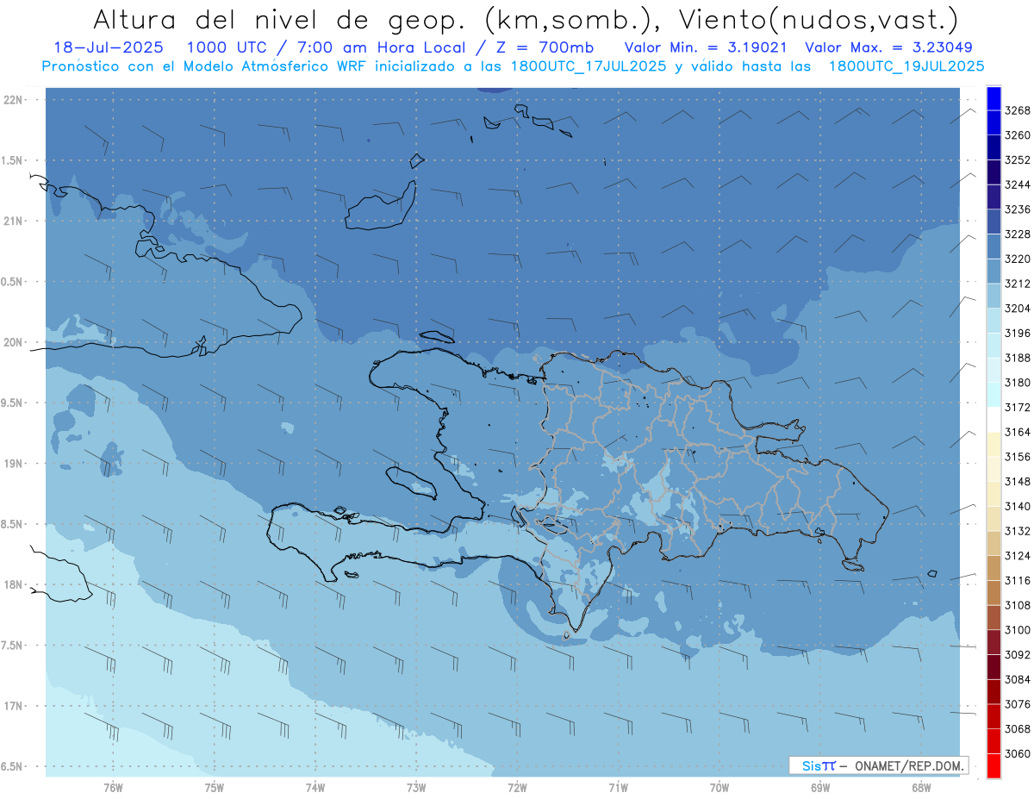Click the '73W' longitude label
1034x799 pixels.
416,787
